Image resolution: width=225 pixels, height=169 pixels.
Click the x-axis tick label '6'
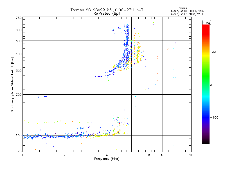tap(131, 155)
